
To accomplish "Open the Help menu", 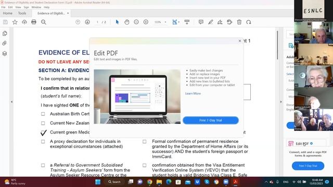I will [46, 7].
